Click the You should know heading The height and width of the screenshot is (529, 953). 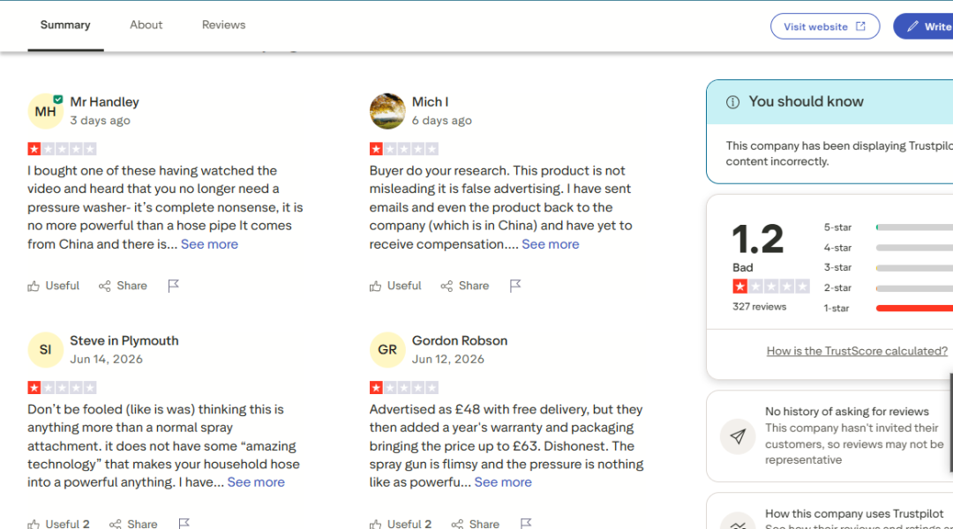pyautogui.click(x=806, y=101)
